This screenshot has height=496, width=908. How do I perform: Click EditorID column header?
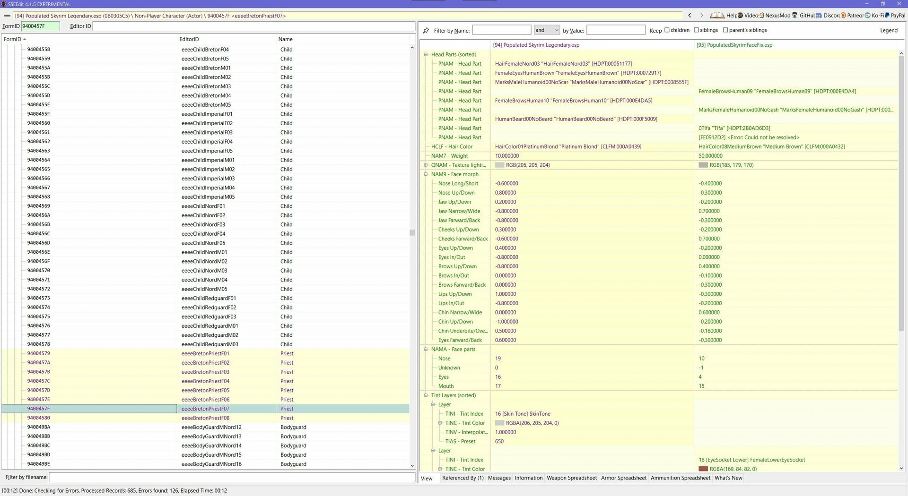[x=226, y=39]
